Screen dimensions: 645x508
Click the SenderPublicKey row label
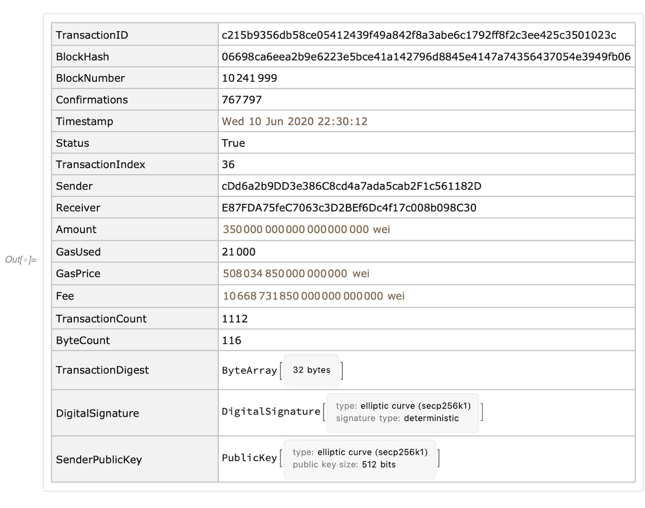point(99,460)
